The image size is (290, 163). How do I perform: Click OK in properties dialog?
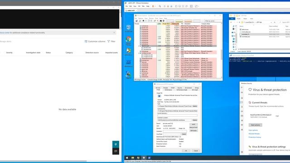pos(186,151)
